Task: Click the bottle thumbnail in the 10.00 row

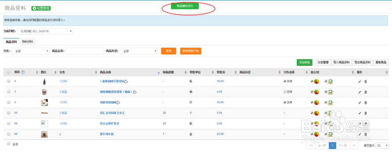Action: (x=44, y=81)
